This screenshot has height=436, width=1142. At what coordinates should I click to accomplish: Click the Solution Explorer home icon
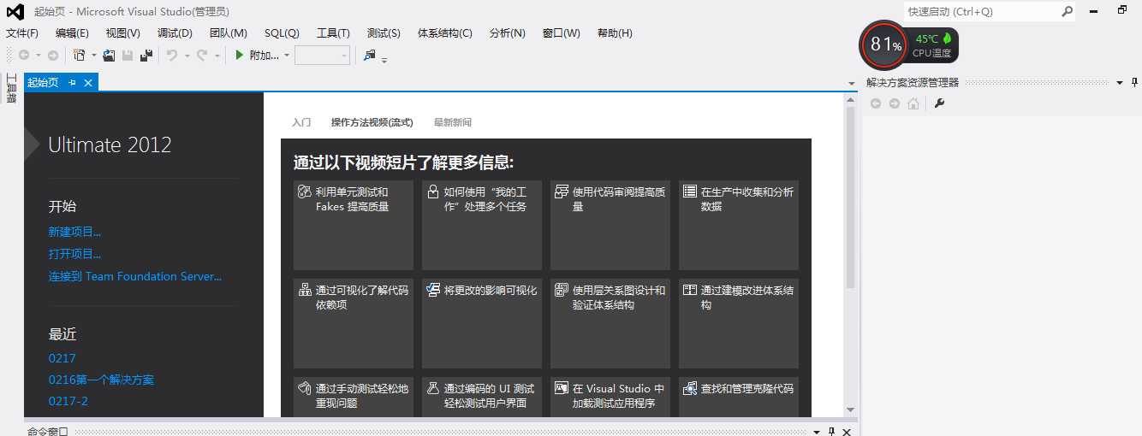913,103
